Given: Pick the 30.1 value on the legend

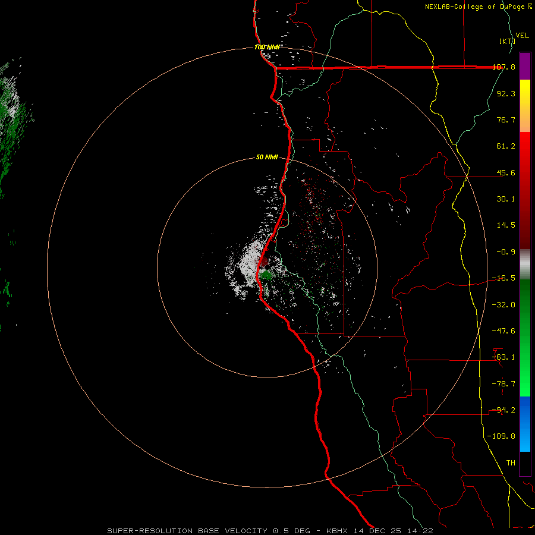Looking at the screenshot, I should click(x=506, y=199).
